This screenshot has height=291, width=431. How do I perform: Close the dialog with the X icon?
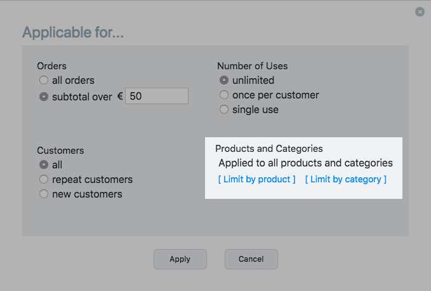420,11
